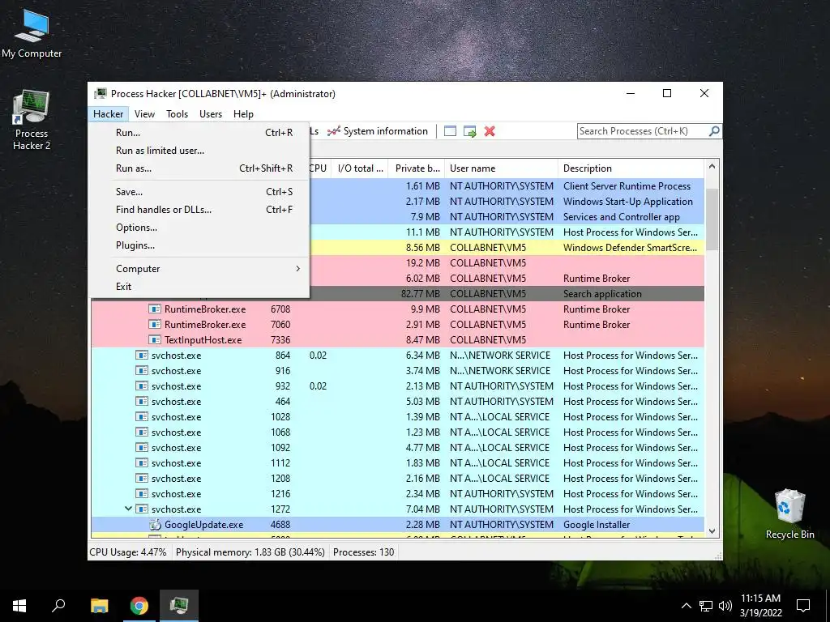Open the Users menu
Image resolution: width=830 pixels, height=622 pixels.
point(211,113)
